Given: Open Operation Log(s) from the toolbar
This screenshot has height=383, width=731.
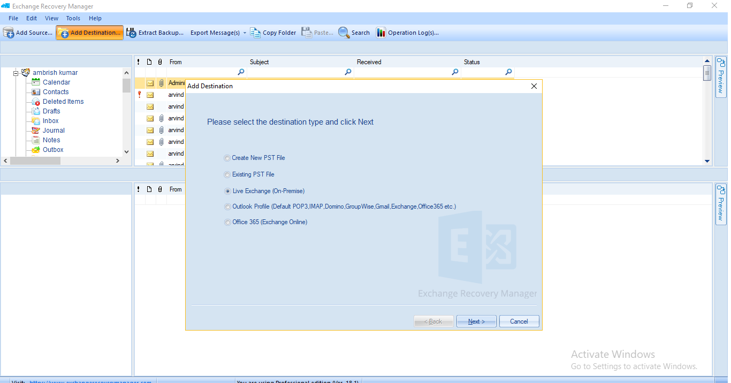Looking at the screenshot, I should pyautogui.click(x=407, y=33).
